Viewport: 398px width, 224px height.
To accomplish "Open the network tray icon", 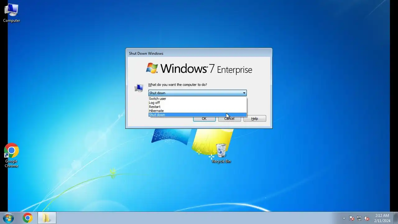I will (359, 218).
